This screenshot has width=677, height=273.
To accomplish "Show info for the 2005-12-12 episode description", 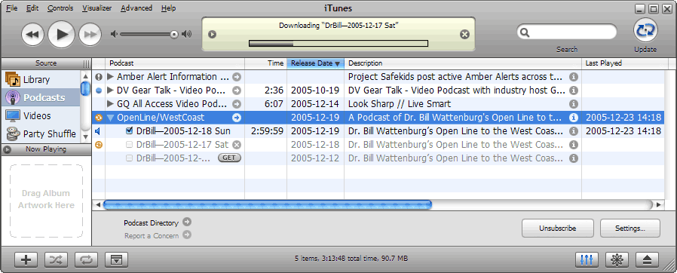I will [x=574, y=158].
